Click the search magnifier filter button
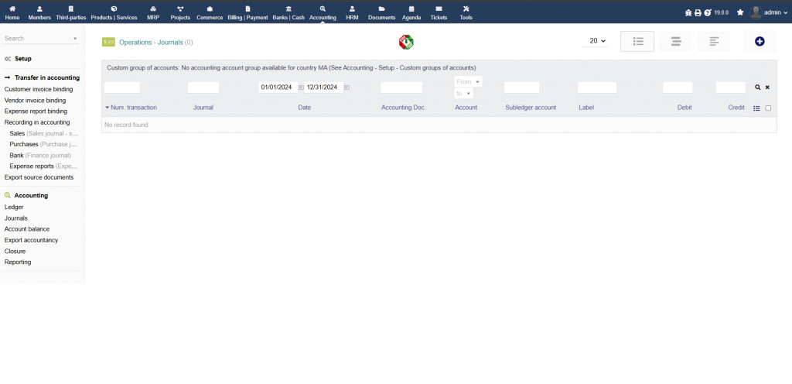The image size is (792, 384). tap(758, 87)
